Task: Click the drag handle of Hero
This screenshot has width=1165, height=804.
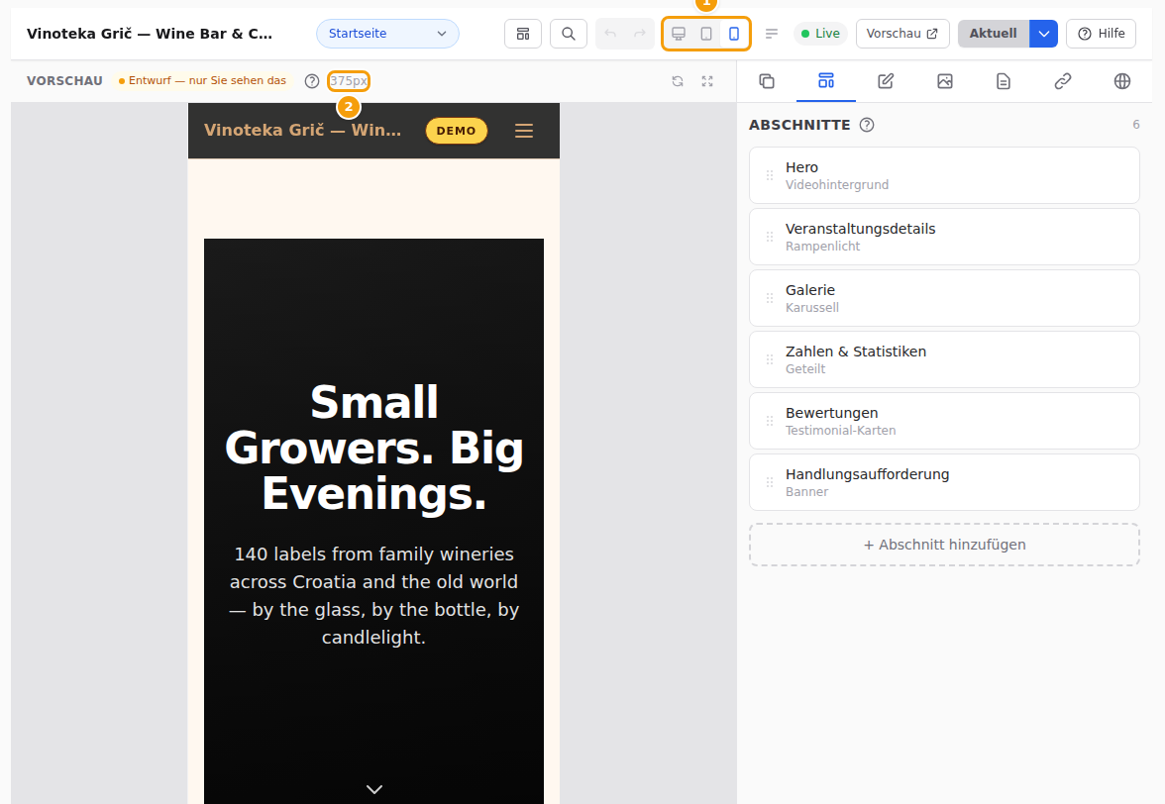Action: (770, 175)
